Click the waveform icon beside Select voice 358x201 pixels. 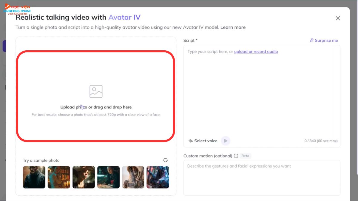190,141
